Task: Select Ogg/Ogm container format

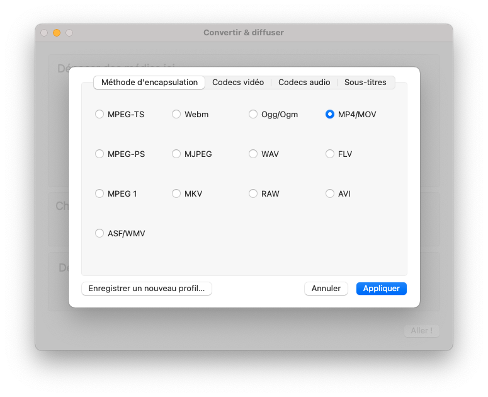Action: pyautogui.click(x=253, y=114)
